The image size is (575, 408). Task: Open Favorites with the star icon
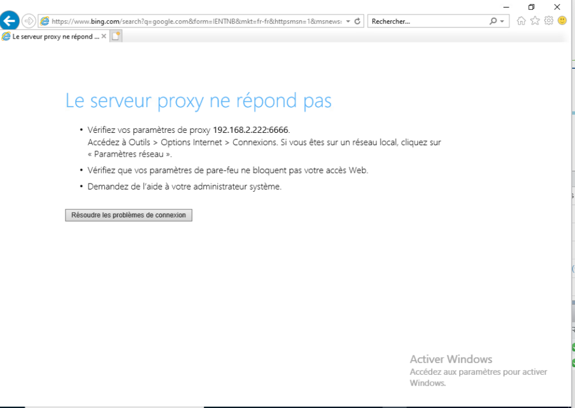click(535, 21)
